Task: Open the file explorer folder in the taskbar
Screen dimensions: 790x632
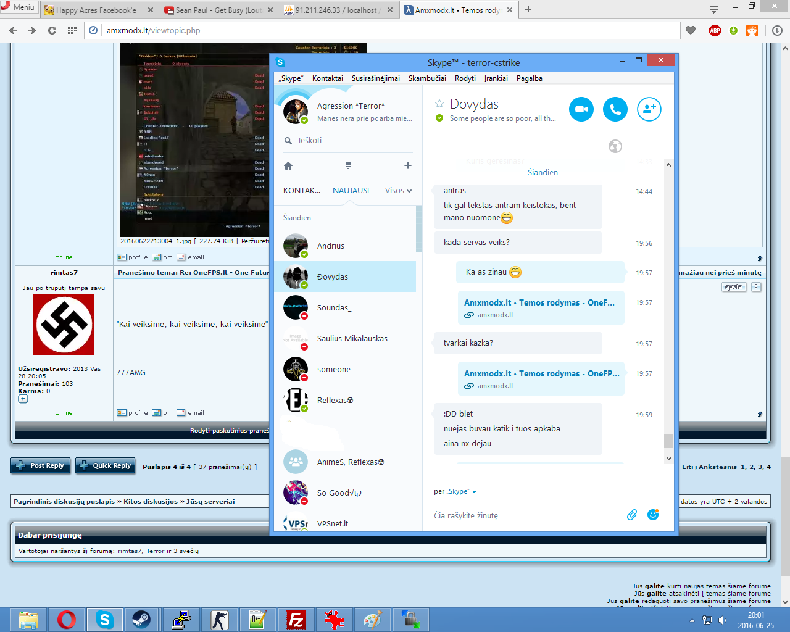Action: [28, 620]
